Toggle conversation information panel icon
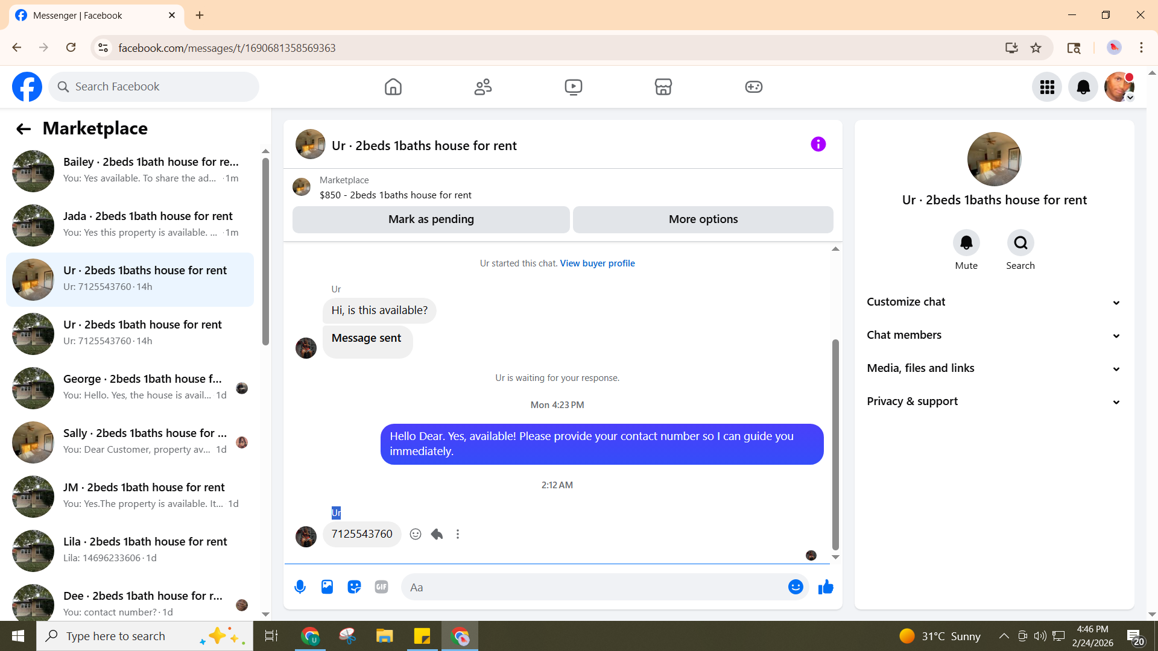Image resolution: width=1158 pixels, height=651 pixels. 818,145
